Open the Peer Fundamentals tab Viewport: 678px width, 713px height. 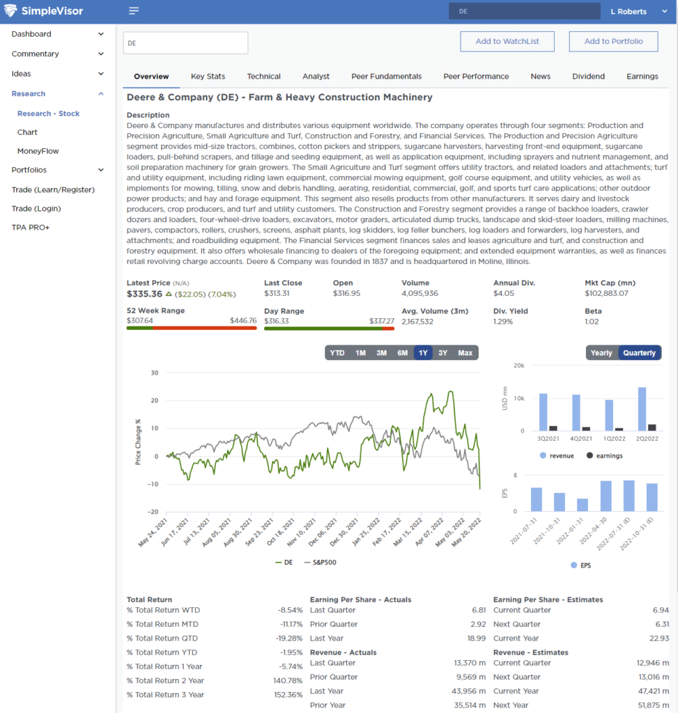click(x=386, y=77)
